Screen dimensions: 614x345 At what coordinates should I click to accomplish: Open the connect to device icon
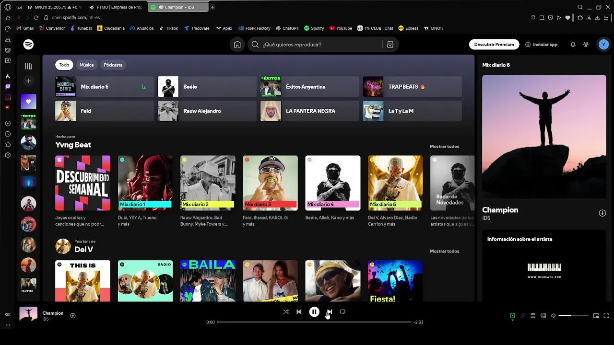[x=543, y=316]
